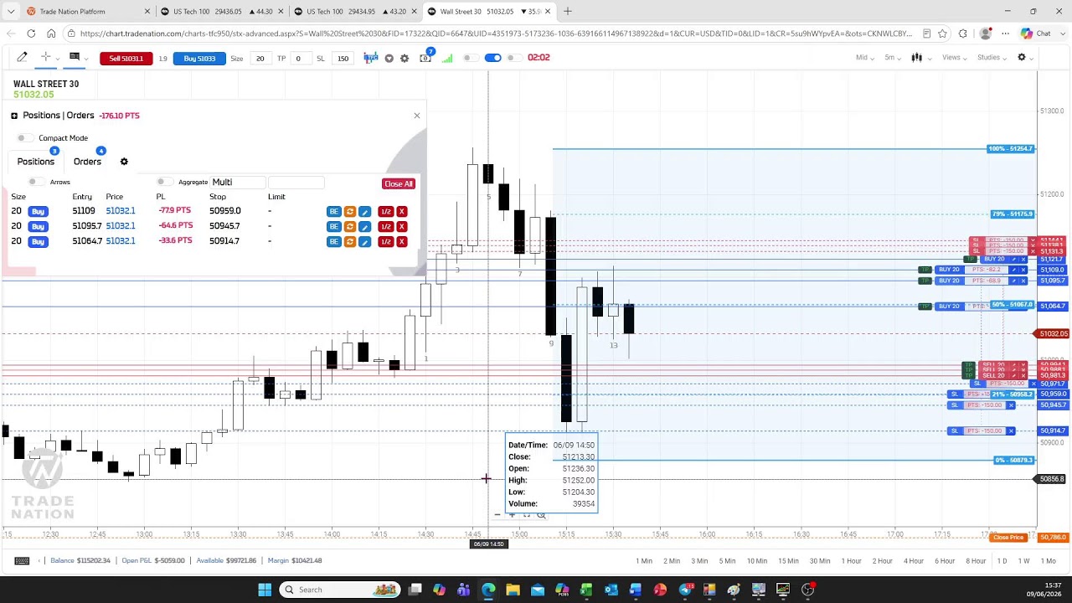
Task: Click the browser address bar URL
Action: point(496,33)
